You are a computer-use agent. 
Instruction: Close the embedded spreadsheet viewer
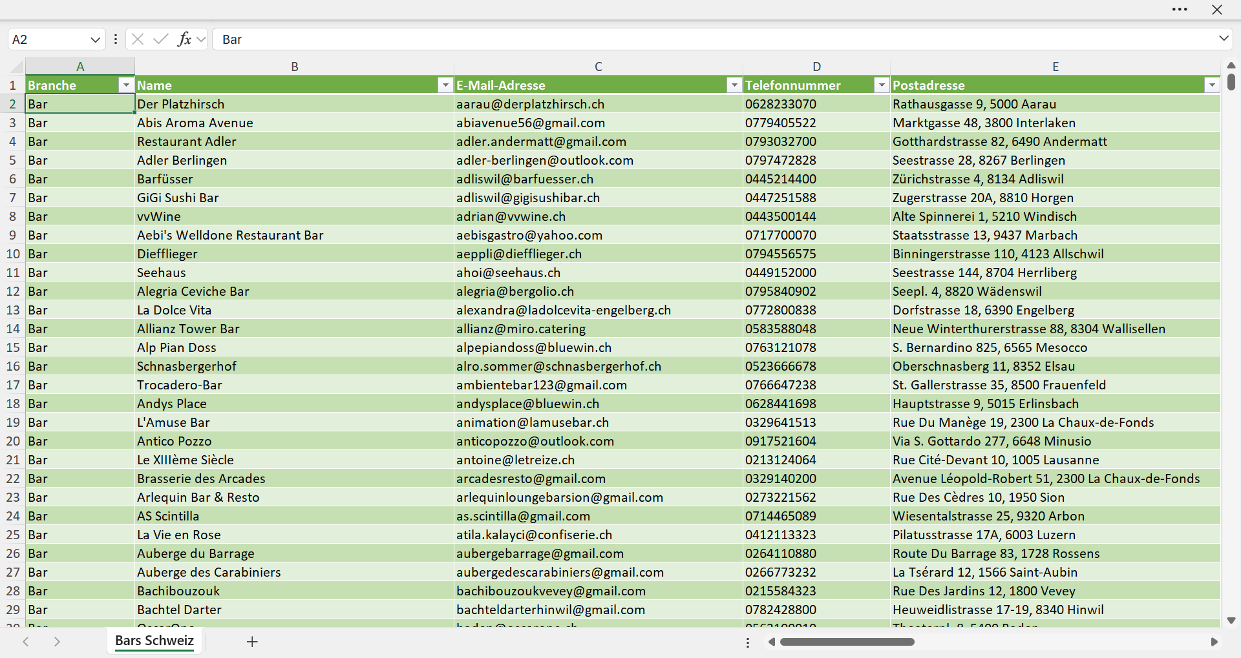1217,10
